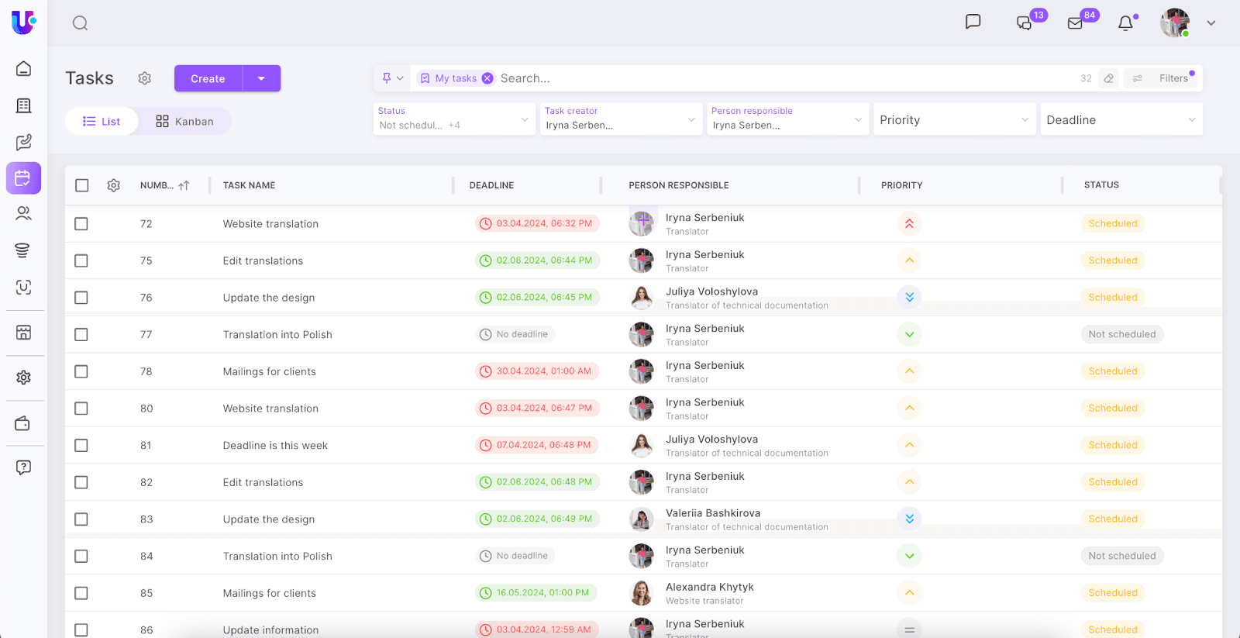
Task: Expand the Deadline filter dropdown
Action: click(x=1121, y=119)
